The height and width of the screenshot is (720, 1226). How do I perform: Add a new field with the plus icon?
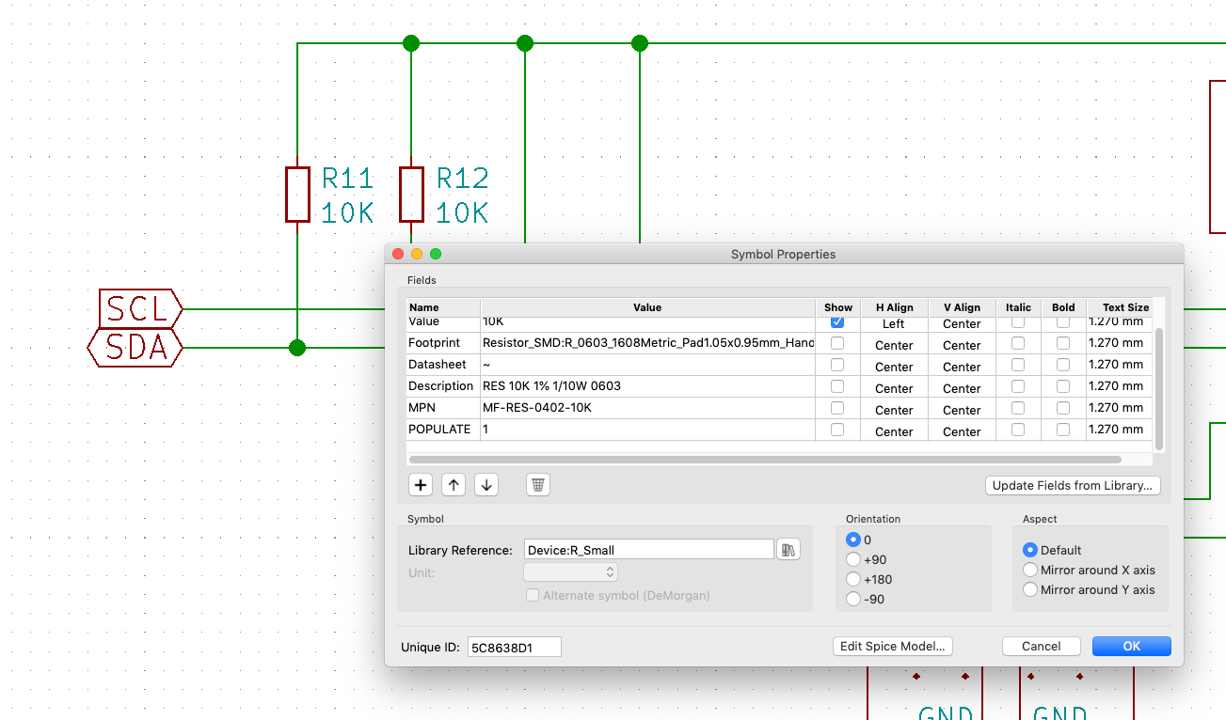pyautogui.click(x=420, y=484)
